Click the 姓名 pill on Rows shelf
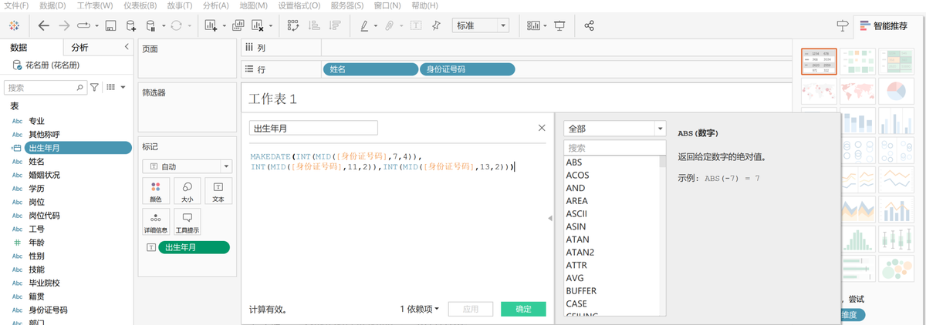The width and height of the screenshot is (926, 325). [x=370, y=69]
